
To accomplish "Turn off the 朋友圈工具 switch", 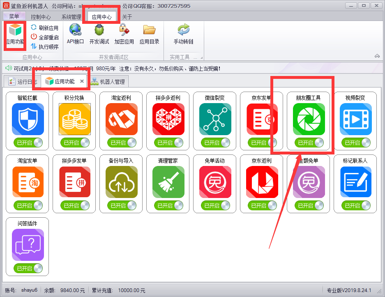I will pos(309,143).
